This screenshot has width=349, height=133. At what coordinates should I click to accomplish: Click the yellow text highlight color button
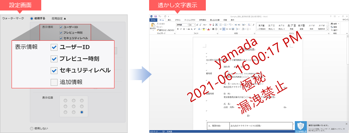tap(204, 29)
